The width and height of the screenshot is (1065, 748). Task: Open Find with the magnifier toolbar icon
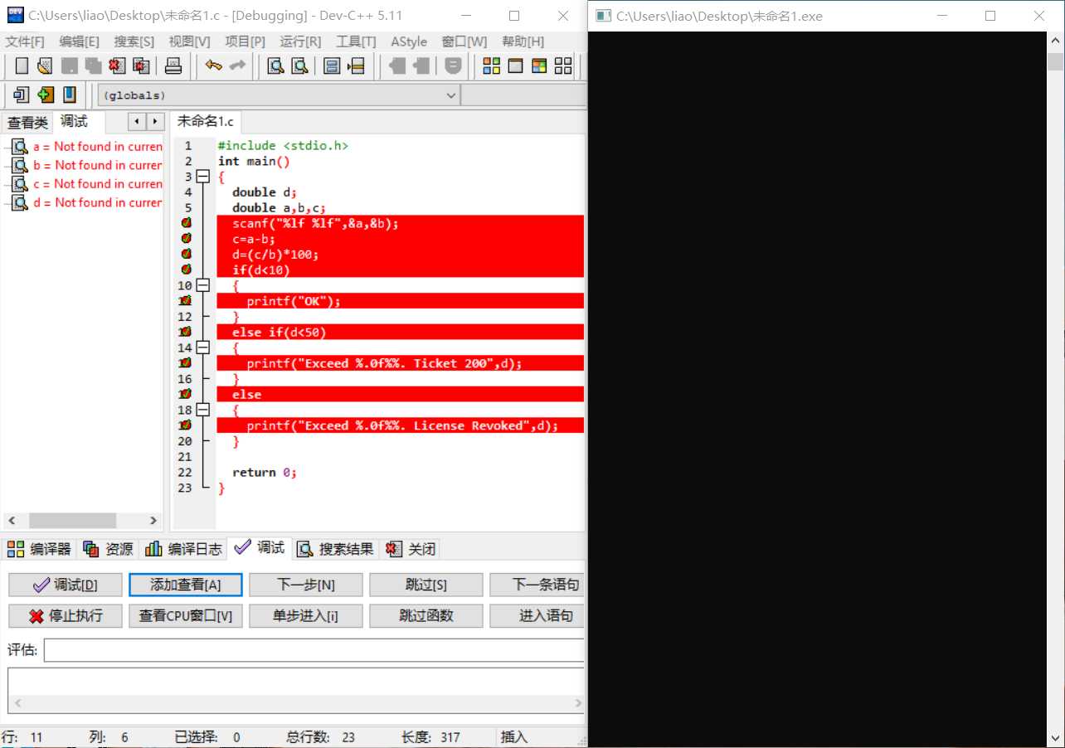coord(275,66)
